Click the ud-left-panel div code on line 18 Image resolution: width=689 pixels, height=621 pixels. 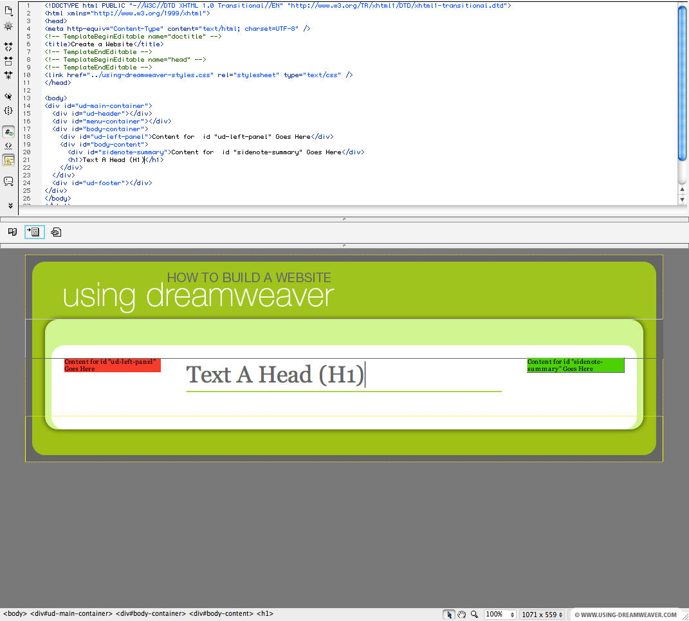pos(197,136)
